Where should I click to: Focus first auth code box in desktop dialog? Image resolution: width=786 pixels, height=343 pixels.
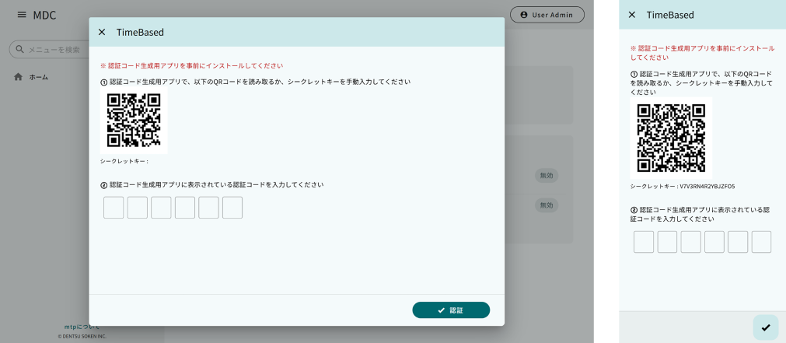point(114,208)
